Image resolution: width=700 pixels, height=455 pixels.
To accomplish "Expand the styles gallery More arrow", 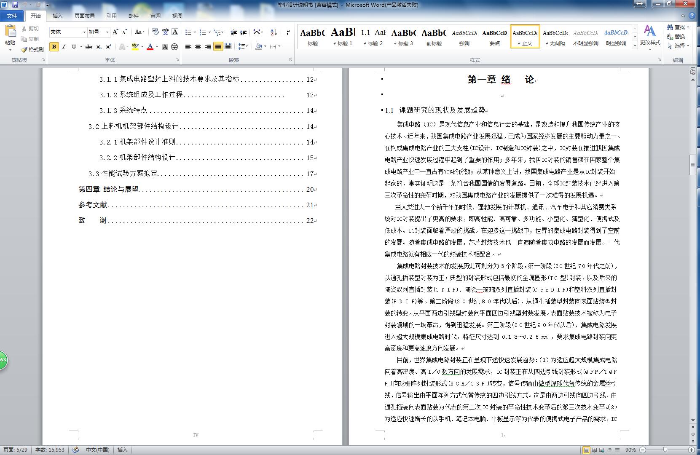I will [635, 45].
